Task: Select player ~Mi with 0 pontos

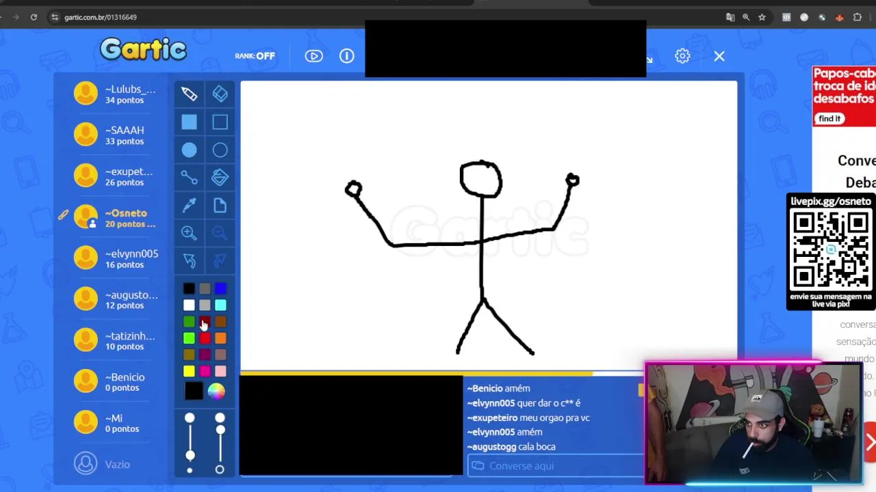Action: click(116, 422)
